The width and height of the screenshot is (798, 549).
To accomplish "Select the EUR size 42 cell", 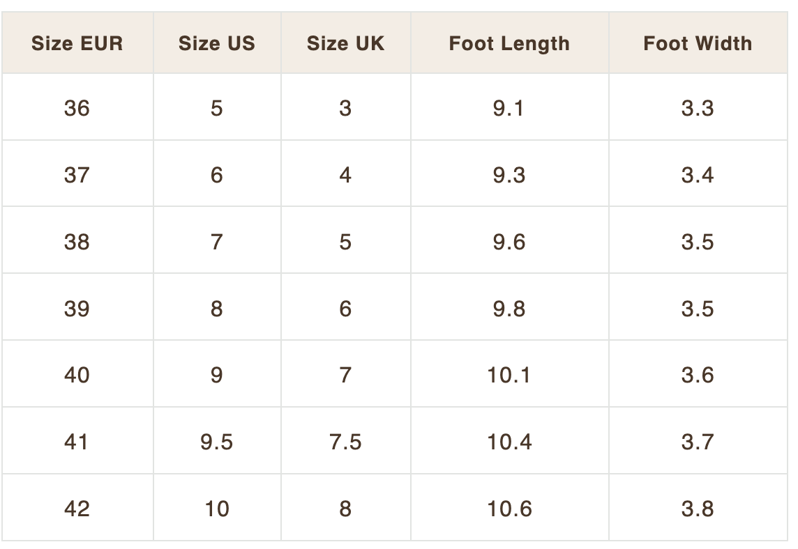I will pyautogui.click(x=77, y=508).
